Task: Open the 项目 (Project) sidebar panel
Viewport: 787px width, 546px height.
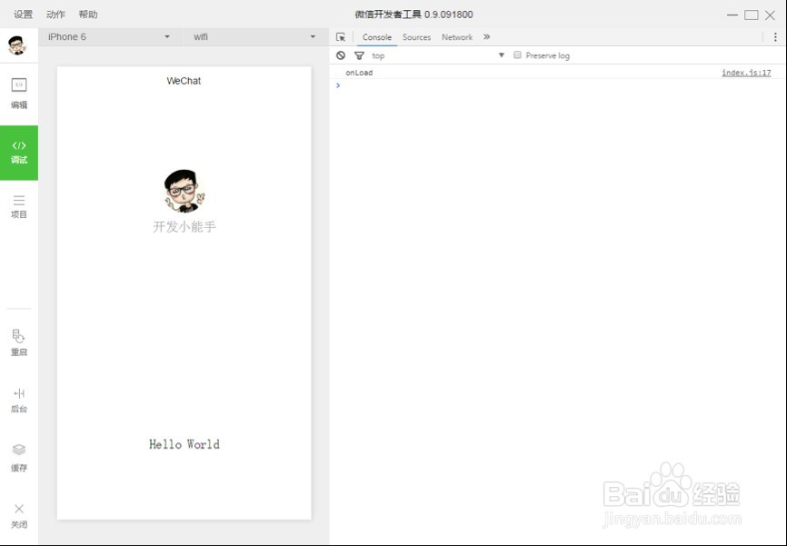Action: 18,207
